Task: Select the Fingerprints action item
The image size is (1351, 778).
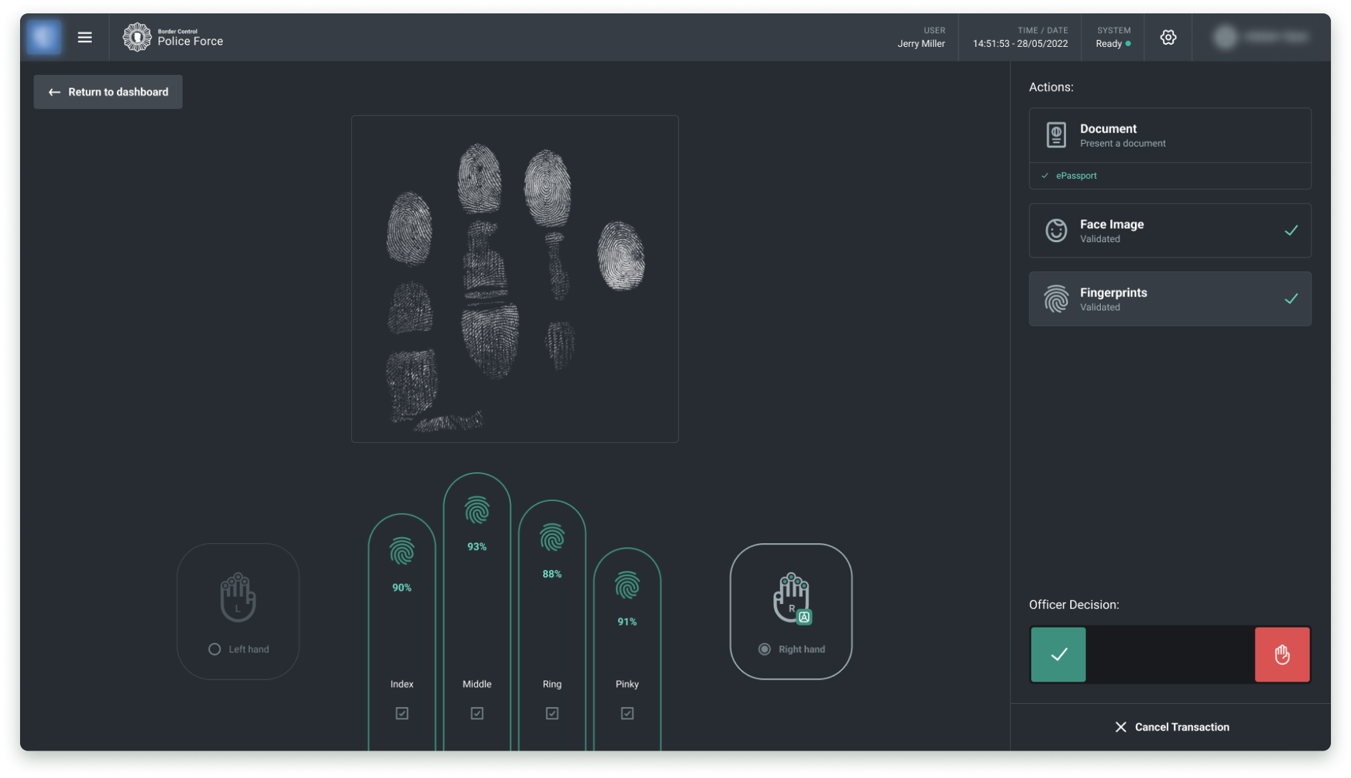Action: [x=1169, y=299]
